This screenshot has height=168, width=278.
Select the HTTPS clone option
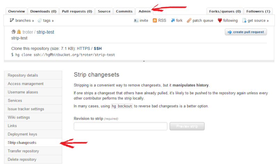(x=83, y=49)
